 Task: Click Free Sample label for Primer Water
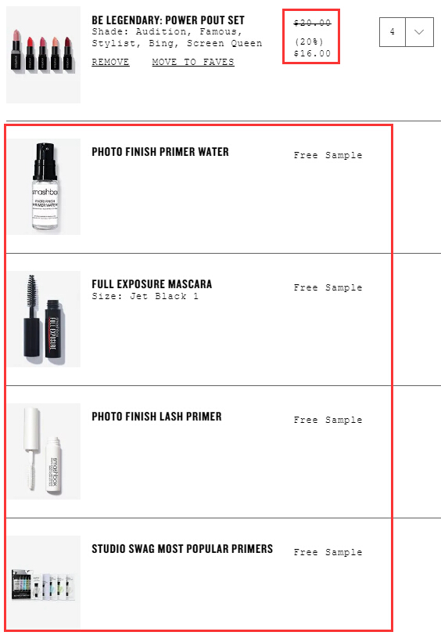pyautogui.click(x=328, y=155)
